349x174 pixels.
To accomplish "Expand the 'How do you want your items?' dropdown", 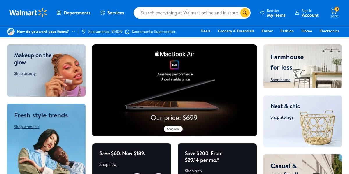I will click(x=74, y=32).
